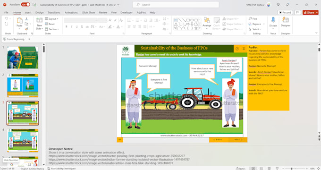Open the Select dropdown in Editing
The image size is (321, 170).
[x=255, y=29]
